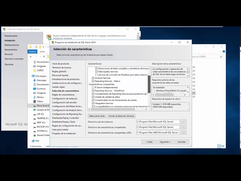Toggle the Extracciones de texto completo checkbox
The width and height of the screenshot is (241, 181).
[96, 68]
